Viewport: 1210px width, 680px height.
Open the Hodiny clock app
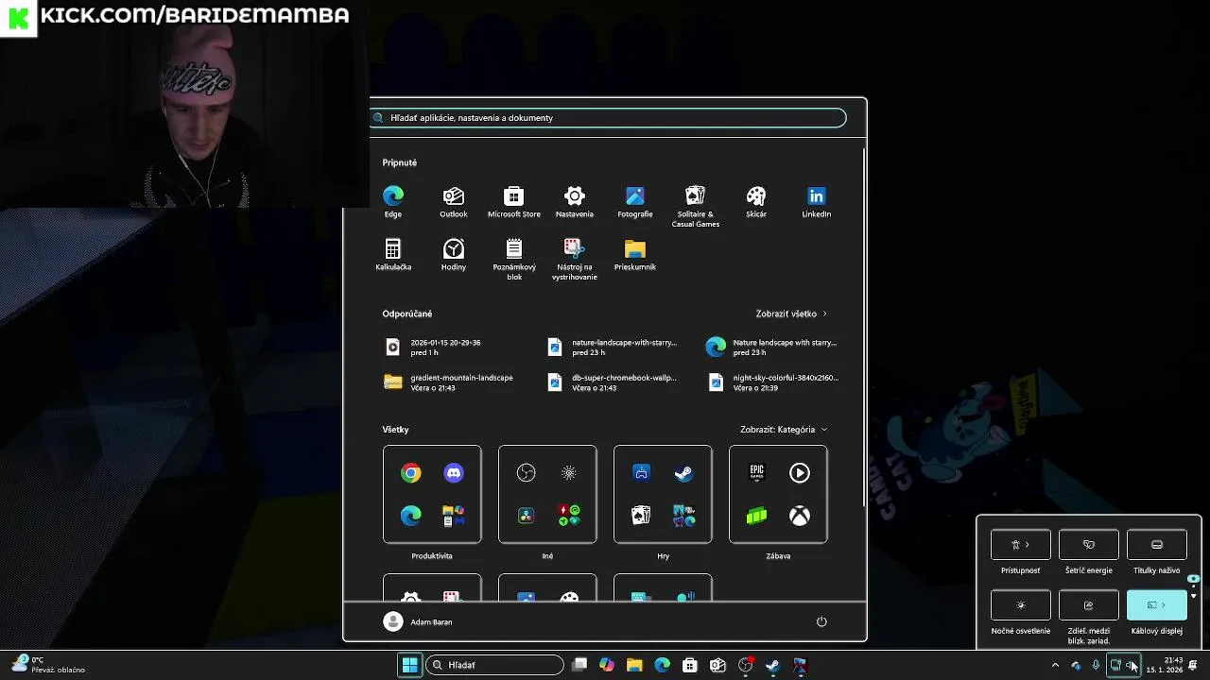(x=454, y=254)
